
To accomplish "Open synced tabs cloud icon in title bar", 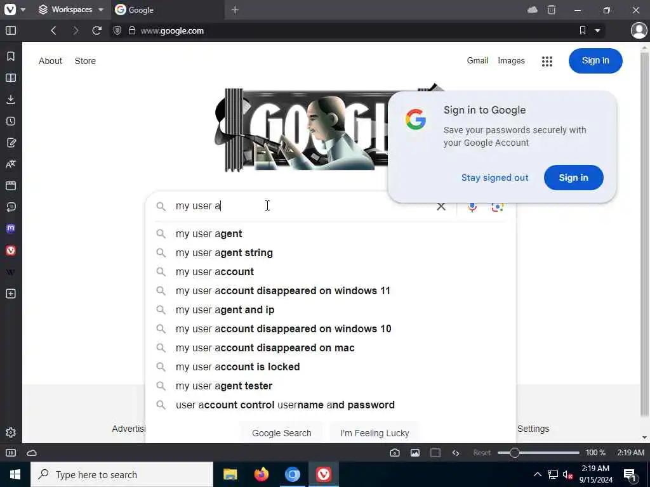I will pyautogui.click(x=533, y=10).
